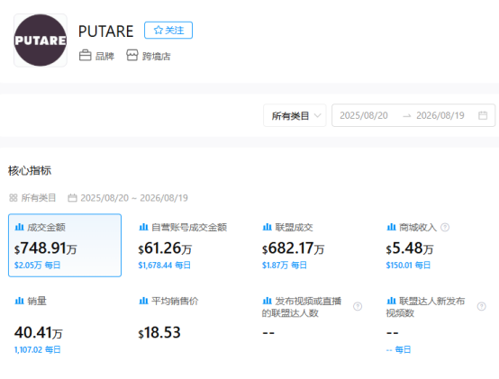Click the end date field 2026/08/19

click(440, 115)
